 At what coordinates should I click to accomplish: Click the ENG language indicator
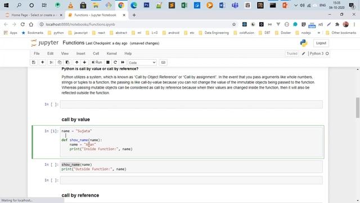322,5
